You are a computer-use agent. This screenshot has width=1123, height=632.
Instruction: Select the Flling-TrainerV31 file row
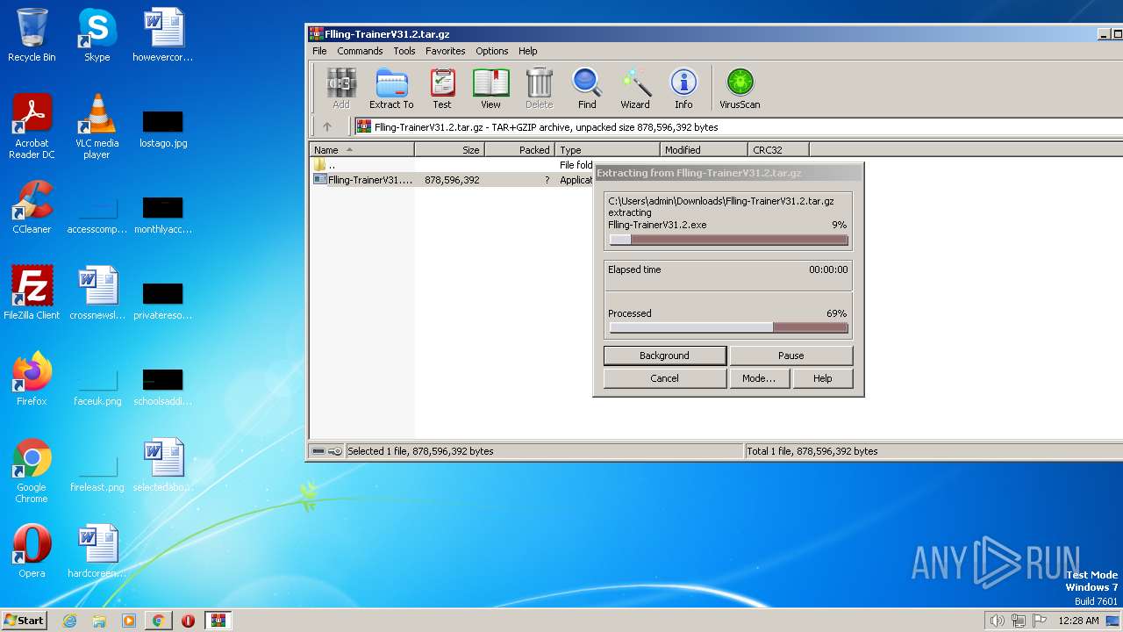[452, 180]
